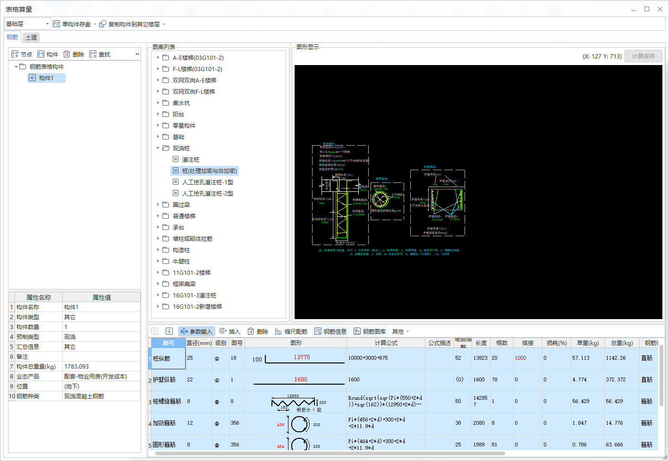Click the 构件数量 property value field

[102, 327]
